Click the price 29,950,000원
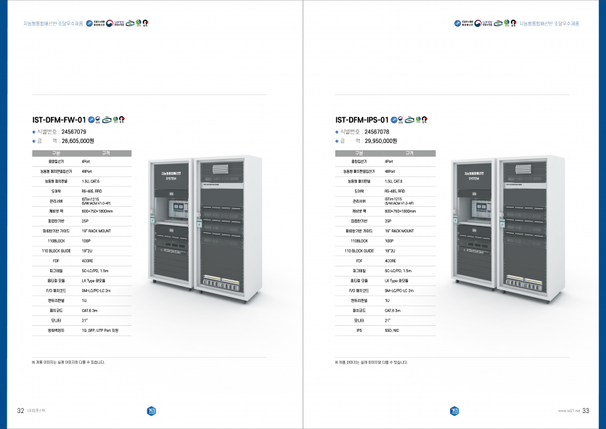 381,141
